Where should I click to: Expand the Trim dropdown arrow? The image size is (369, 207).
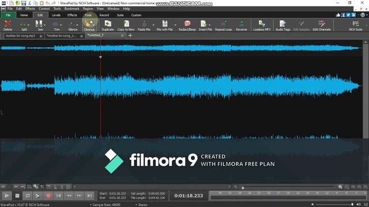click(61, 25)
